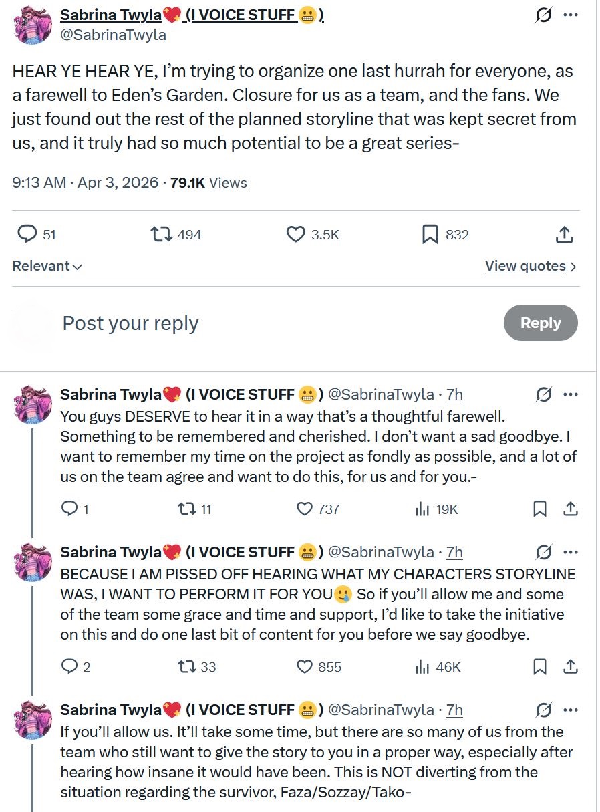Like the reply with 737 likes
The height and width of the screenshot is (812, 600).
coord(305,509)
